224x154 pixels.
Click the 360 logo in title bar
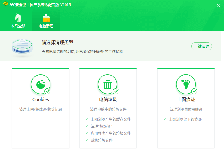tap(5, 4)
